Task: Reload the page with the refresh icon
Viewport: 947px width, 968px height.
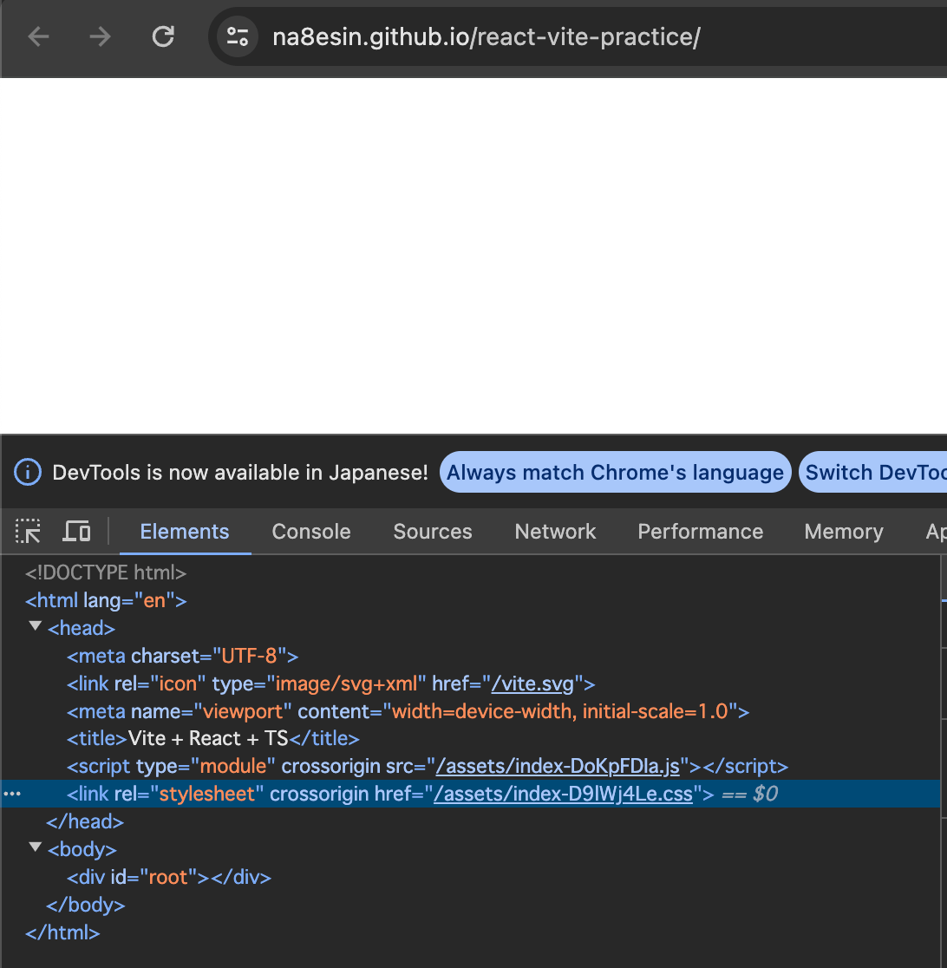Action: click(163, 37)
